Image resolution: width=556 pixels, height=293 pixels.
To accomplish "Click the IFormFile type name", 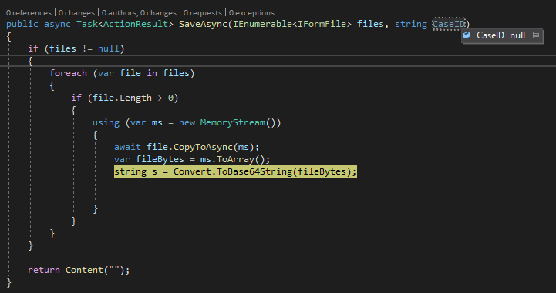I will coord(322,24).
